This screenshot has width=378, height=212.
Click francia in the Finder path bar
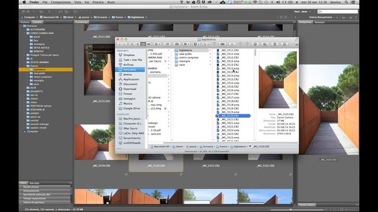pyautogui.click(x=223, y=147)
